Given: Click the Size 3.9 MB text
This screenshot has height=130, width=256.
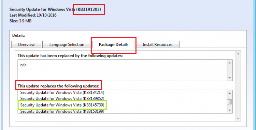Looking at the screenshot, I should [x=20, y=21].
